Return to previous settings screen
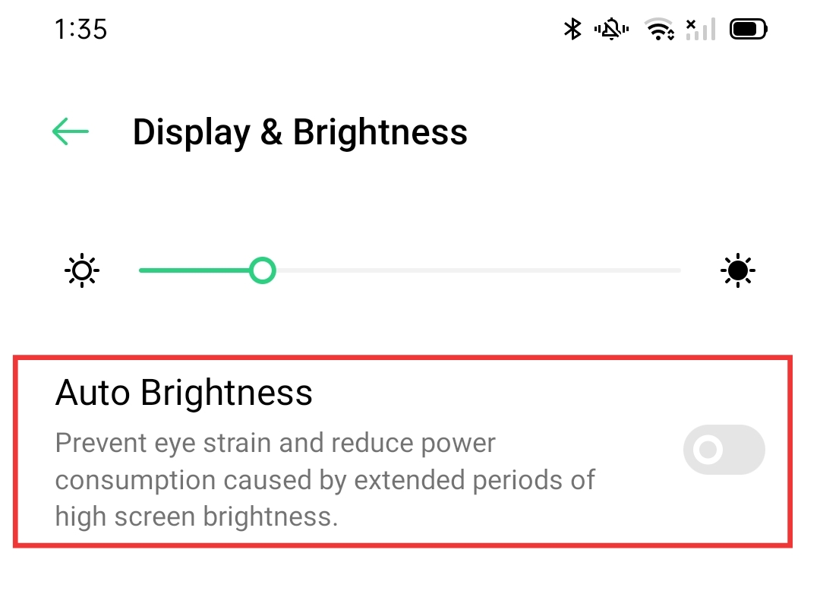Image resolution: width=820 pixels, height=591 pixels. [x=70, y=131]
